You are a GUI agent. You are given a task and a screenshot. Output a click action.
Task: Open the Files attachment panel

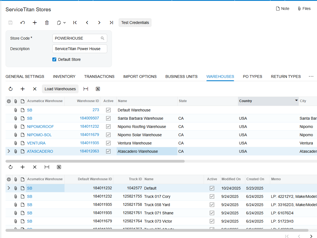tap(304, 9)
